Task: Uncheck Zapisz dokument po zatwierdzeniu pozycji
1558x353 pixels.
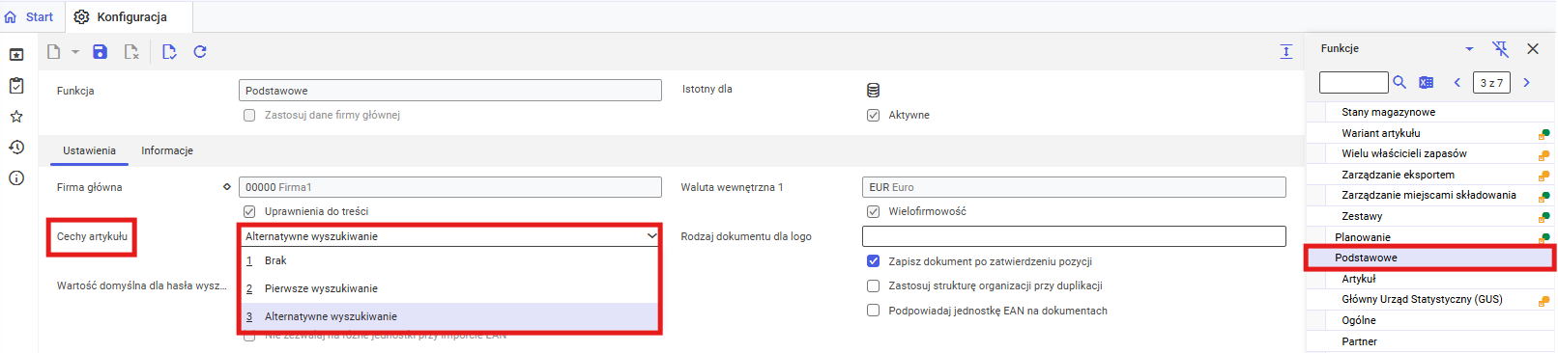Action: [874, 261]
